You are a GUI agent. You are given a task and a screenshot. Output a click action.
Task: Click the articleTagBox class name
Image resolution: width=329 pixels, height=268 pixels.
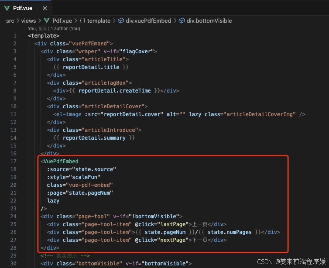point(105,83)
